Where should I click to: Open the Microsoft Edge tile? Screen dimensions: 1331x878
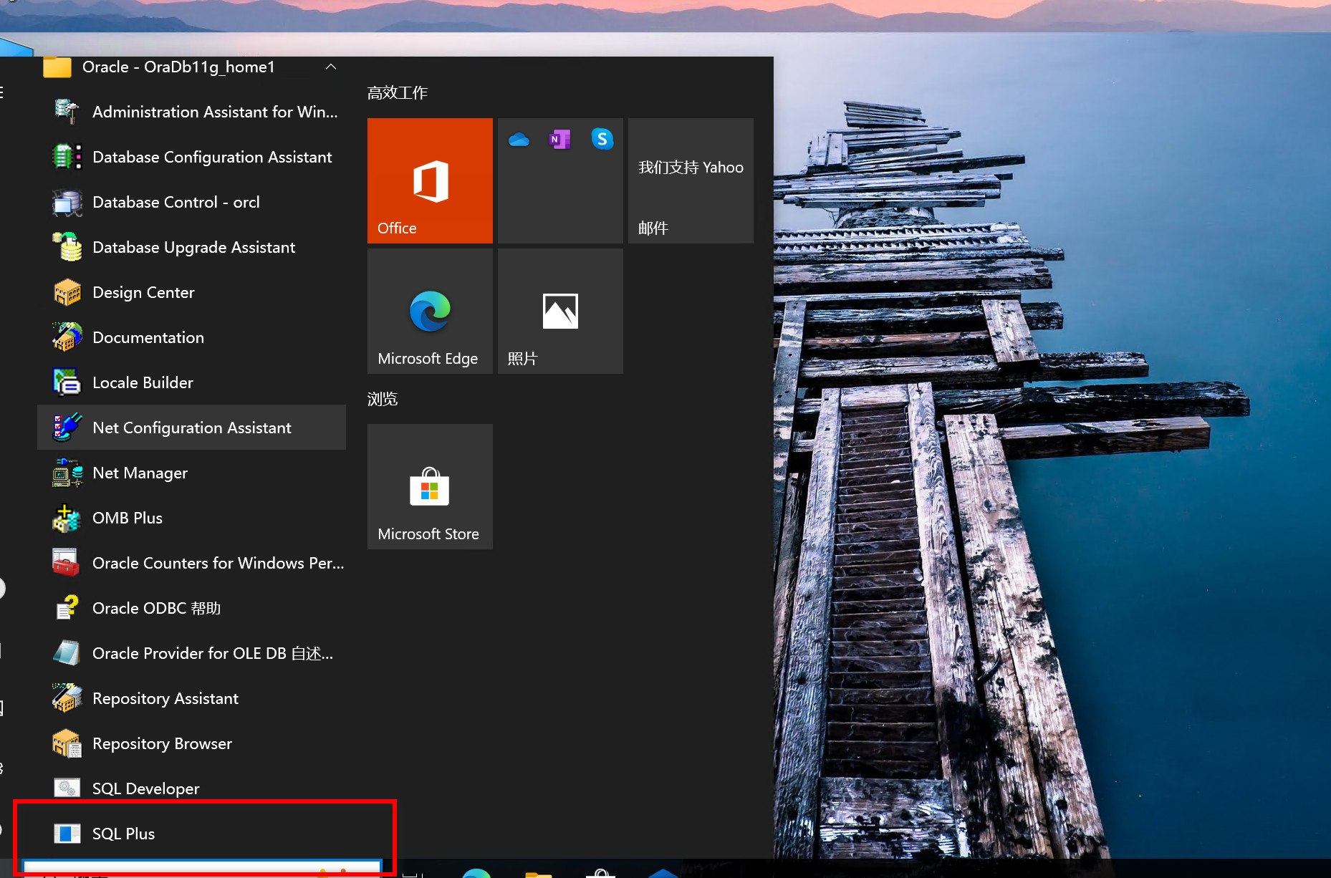430,311
